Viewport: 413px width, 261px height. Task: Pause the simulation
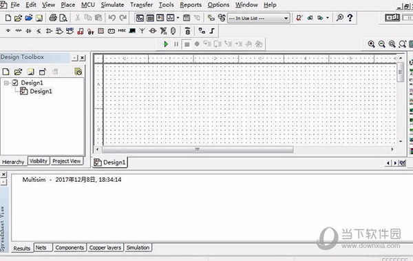tap(176, 44)
